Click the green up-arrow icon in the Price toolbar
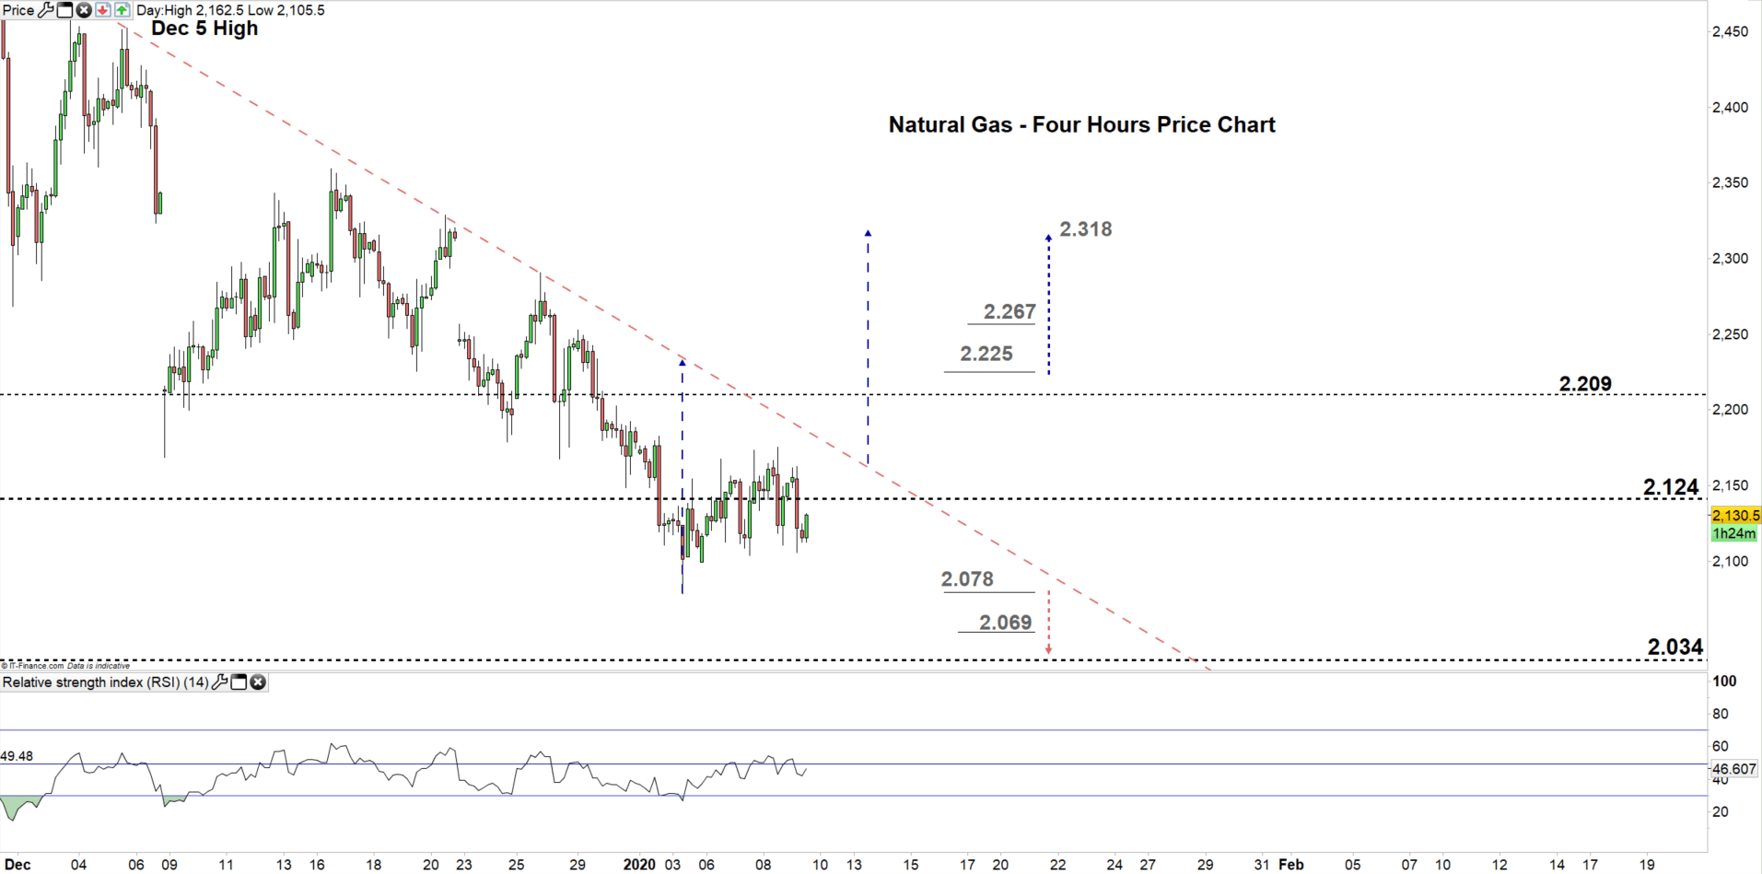This screenshot has height=874, width=1762. coord(122,10)
